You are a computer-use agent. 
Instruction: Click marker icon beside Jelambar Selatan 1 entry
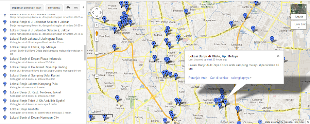point(5,22)
